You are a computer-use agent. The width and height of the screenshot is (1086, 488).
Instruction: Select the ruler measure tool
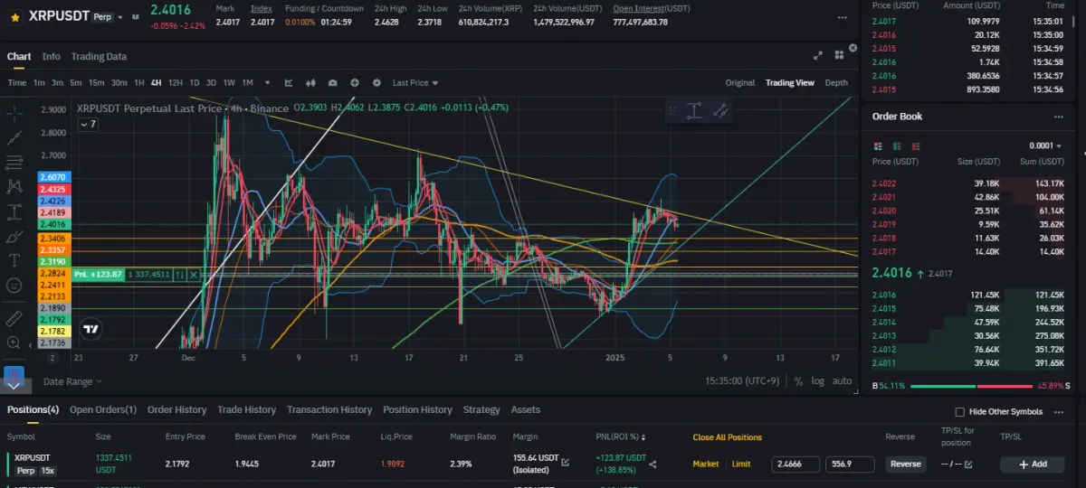(14, 318)
